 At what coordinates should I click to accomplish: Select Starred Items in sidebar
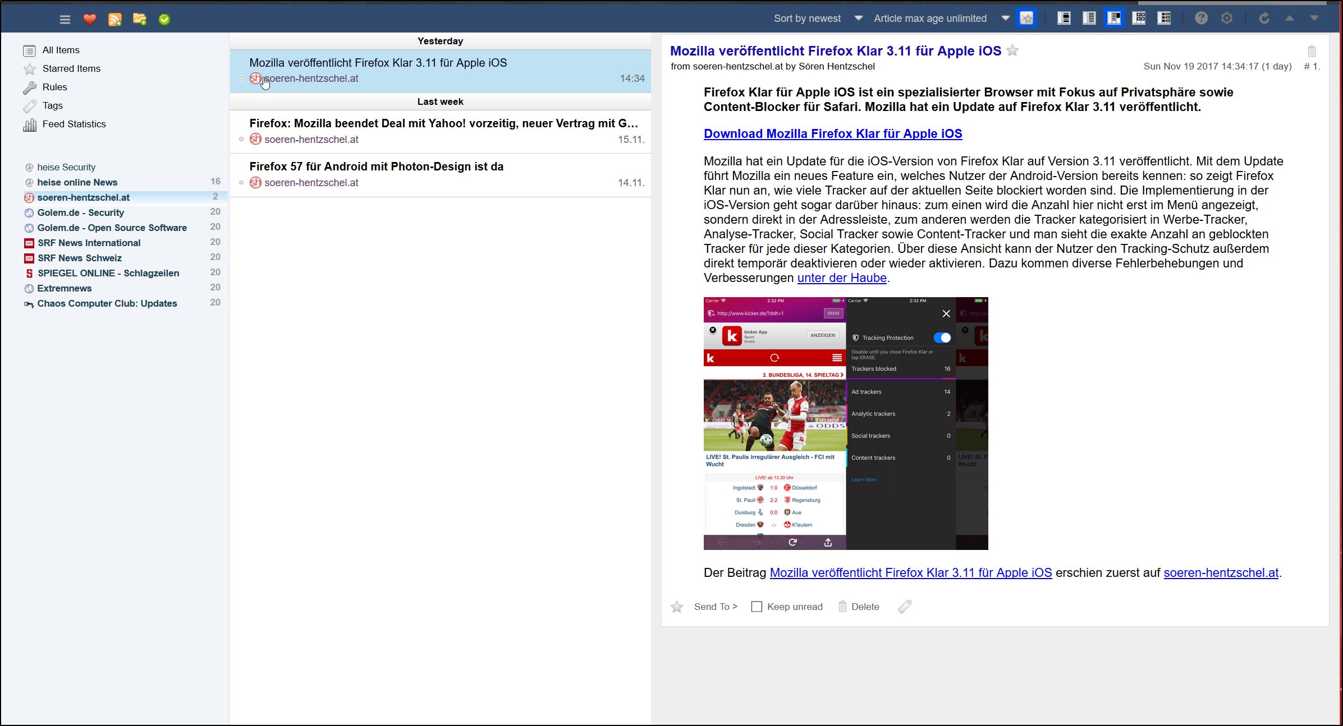pos(71,68)
